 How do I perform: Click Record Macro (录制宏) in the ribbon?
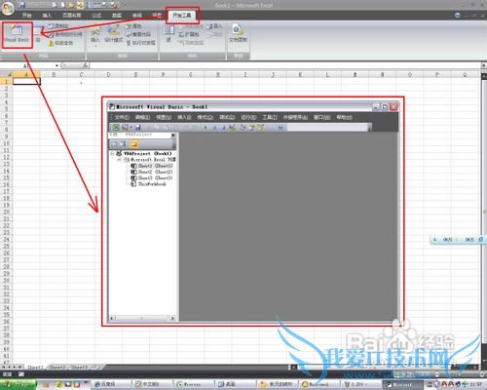click(58, 25)
